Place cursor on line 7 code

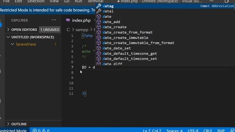(88, 67)
